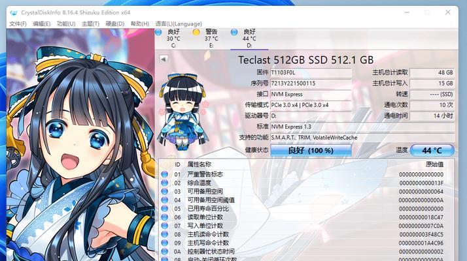Click the standard field NVM Express 1.3
Screen dimensions: 467x261
(x=362, y=127)
